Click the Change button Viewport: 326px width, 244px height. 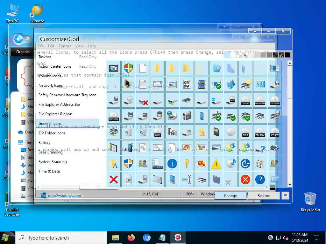tap(230, 196)
